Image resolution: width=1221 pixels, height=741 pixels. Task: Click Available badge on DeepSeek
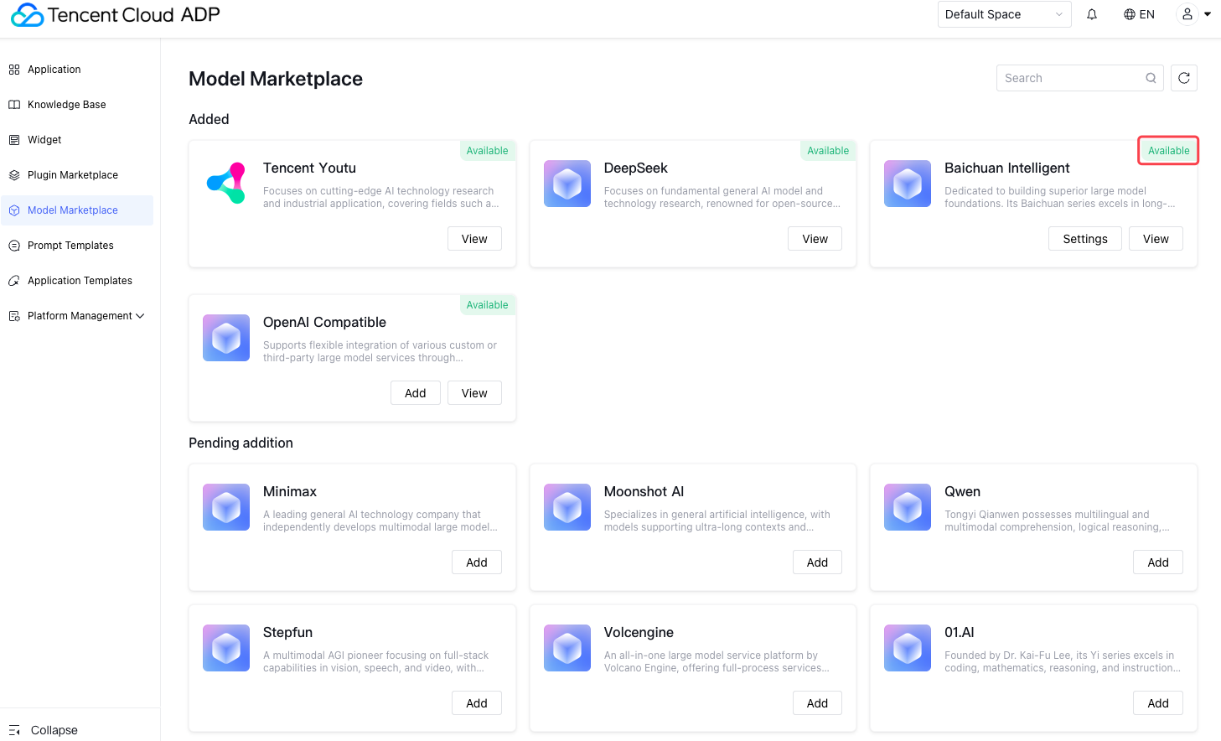click(x=828, y=151)
